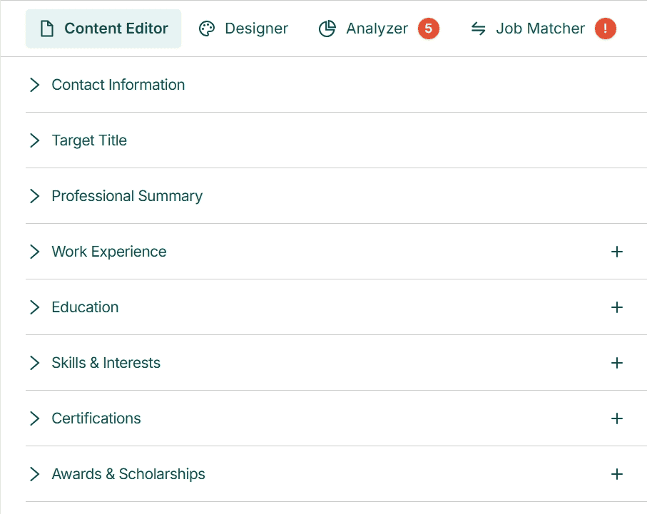Open the Job Matcher tab

coord(539,29)
